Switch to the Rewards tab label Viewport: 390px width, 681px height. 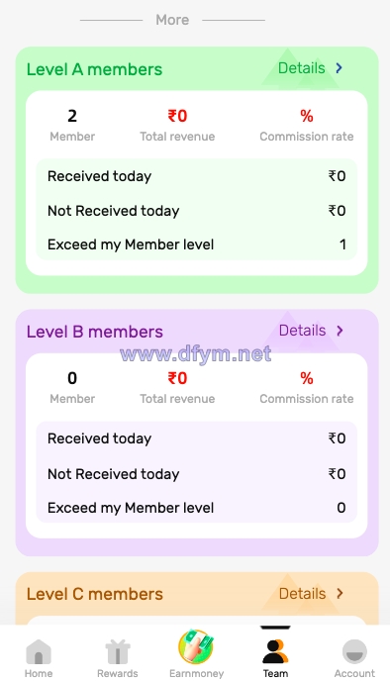(118, 673)
